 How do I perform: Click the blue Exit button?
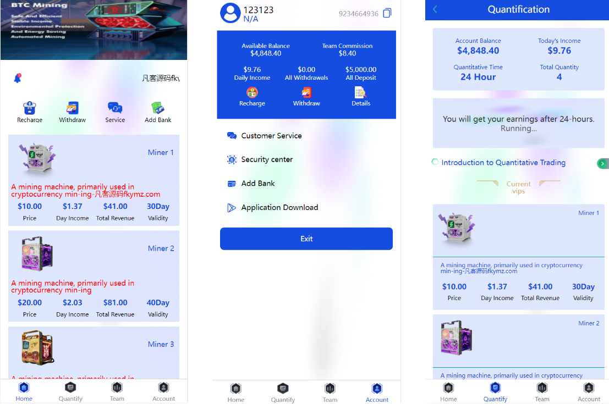pyautogui.click(x=306, y=239)
